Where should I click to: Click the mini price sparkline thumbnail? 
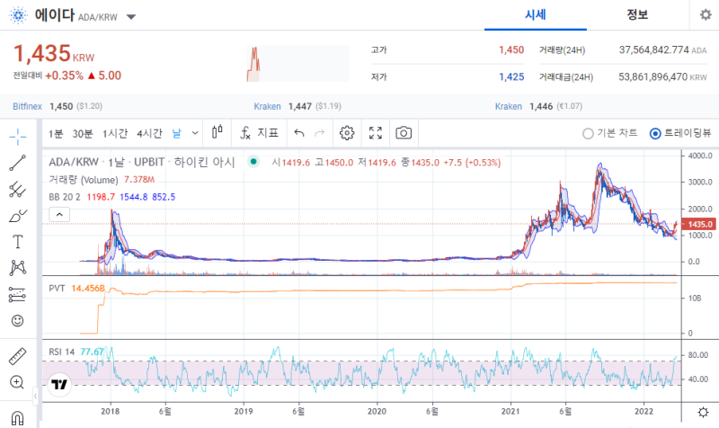pos(298,63)
